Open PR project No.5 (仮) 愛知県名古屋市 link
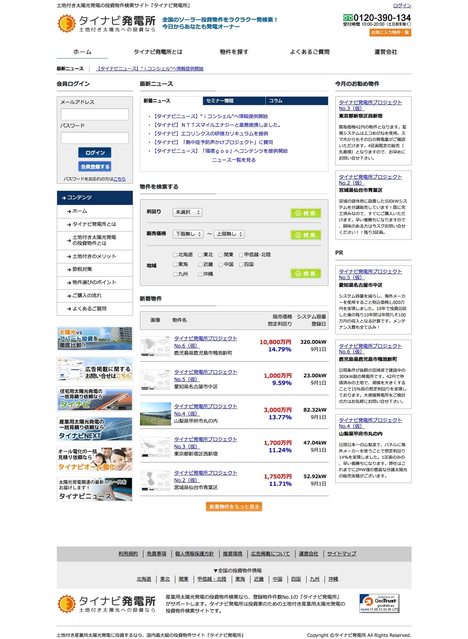 click(x=370, y=274)
